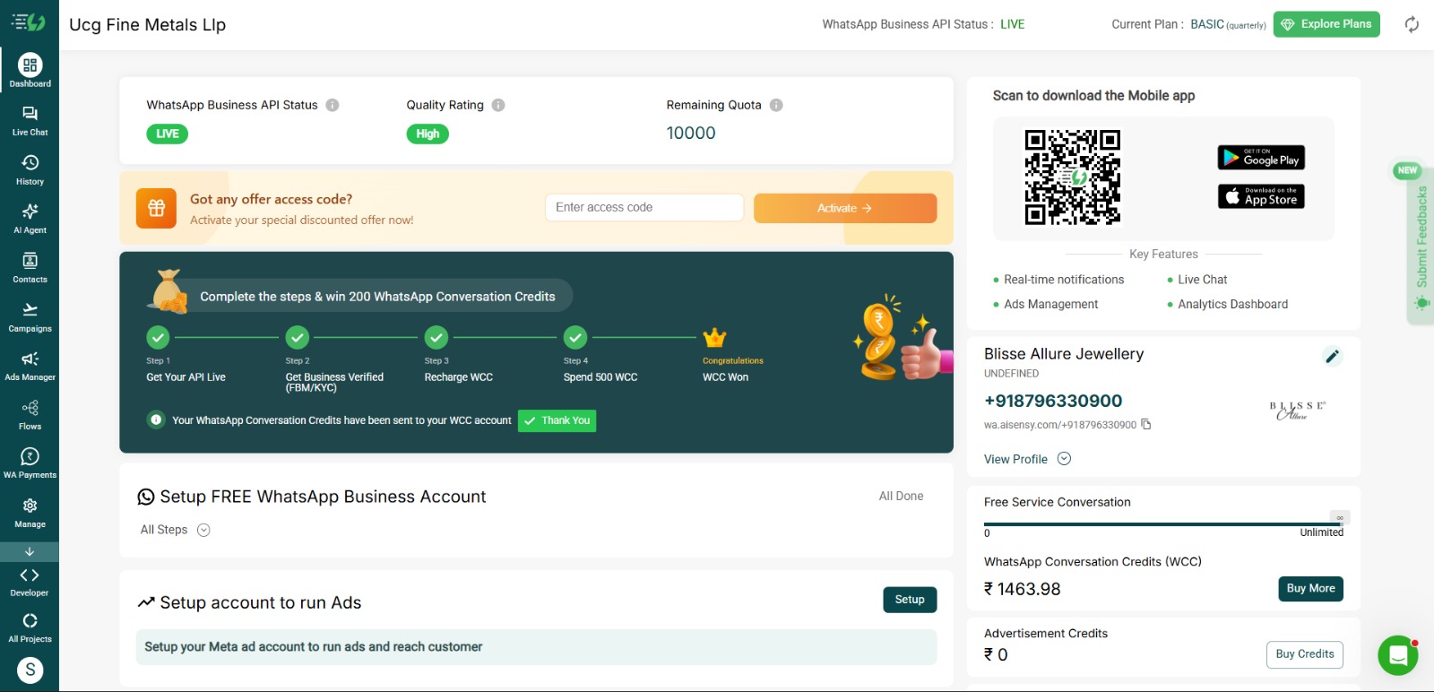Screen dimensions: 1434x692
Task: Click Buy Credits for Advertisement Credits
Action: click(1305, 654)
